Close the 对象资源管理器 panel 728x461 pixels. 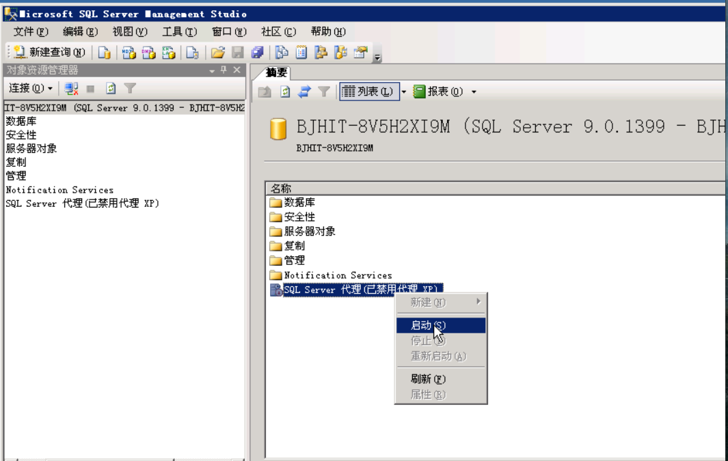click(x=237, y=70)
